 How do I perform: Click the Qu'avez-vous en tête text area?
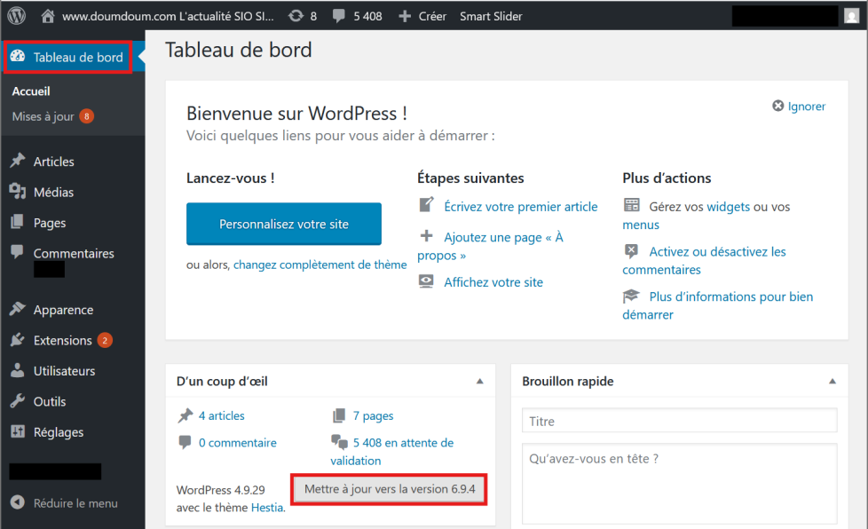[x=679, y=484]
